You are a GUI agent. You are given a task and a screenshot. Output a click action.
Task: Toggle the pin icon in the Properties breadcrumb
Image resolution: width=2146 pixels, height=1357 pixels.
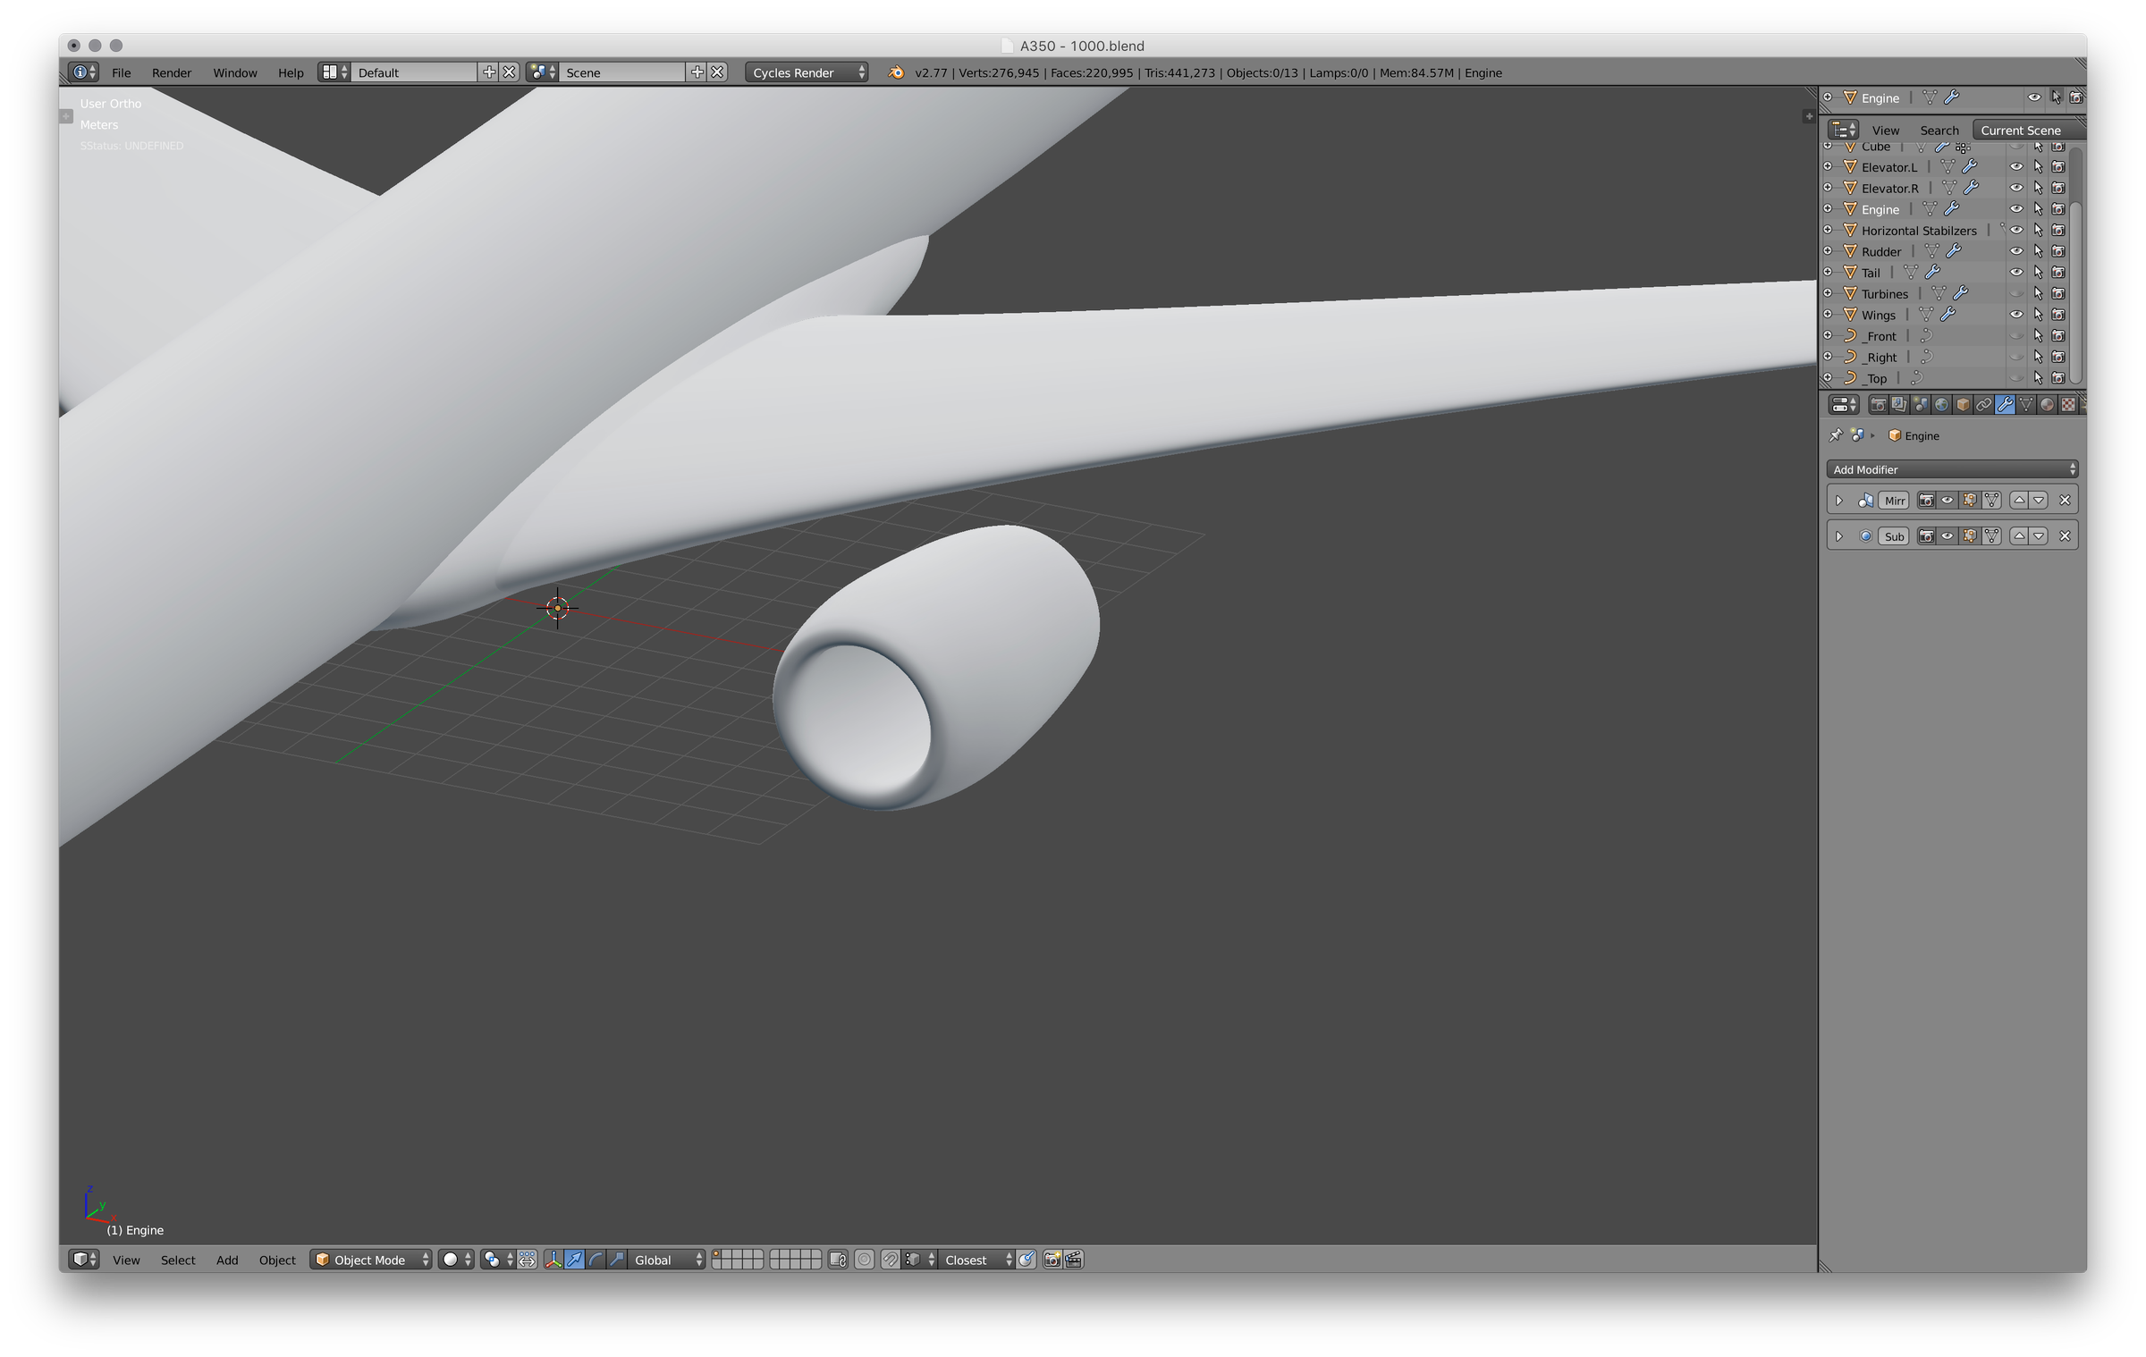point(1835,435)
